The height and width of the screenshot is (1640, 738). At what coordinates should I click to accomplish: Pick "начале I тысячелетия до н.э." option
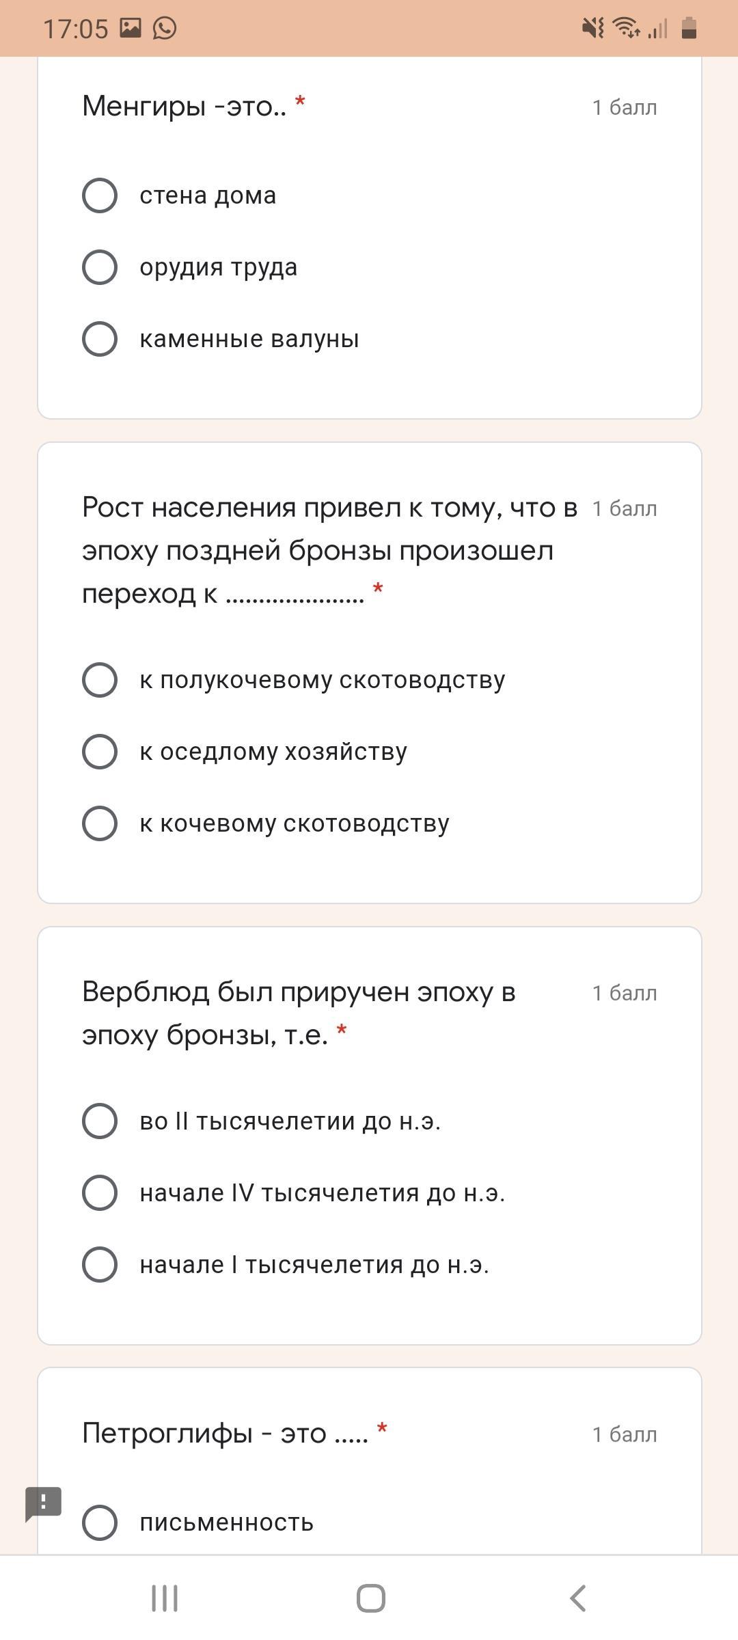(x=100, y=1265)
